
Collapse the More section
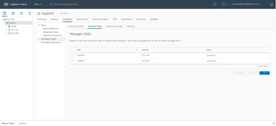(x=39, y=25)
